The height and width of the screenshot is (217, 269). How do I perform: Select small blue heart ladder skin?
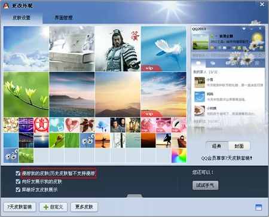click(57, 125)
